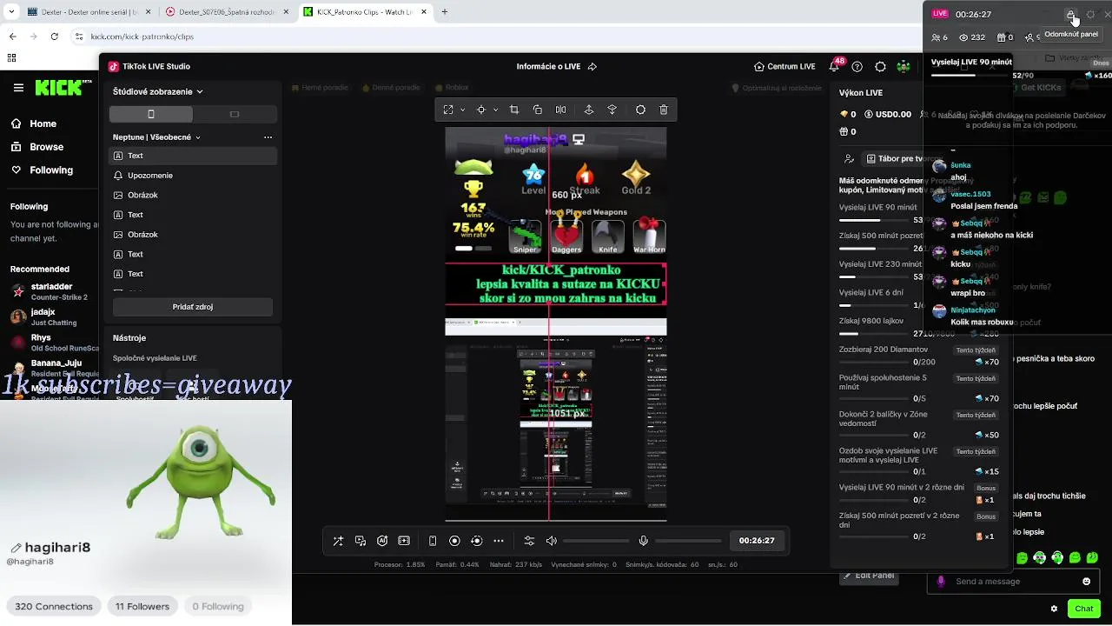The image size is (1112, 626).
Task: Type in Send a message field
Action: tap(1013, 582)
